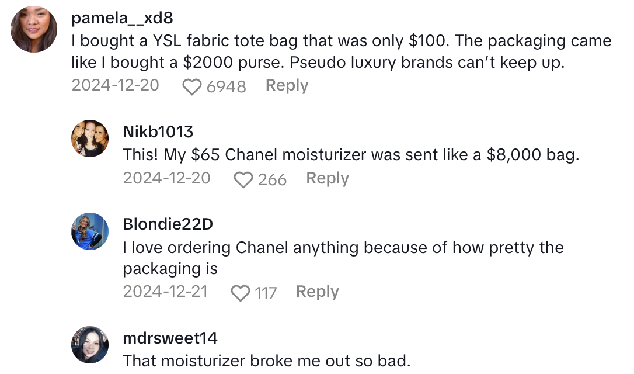Reply to Nikb1013's comment
The height and width of the screenshot is (374, 634).
(328, 178)
